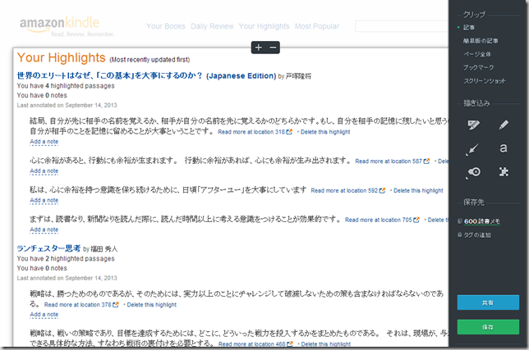Select the text 'a' annotation tool

(x=504, y=148)
